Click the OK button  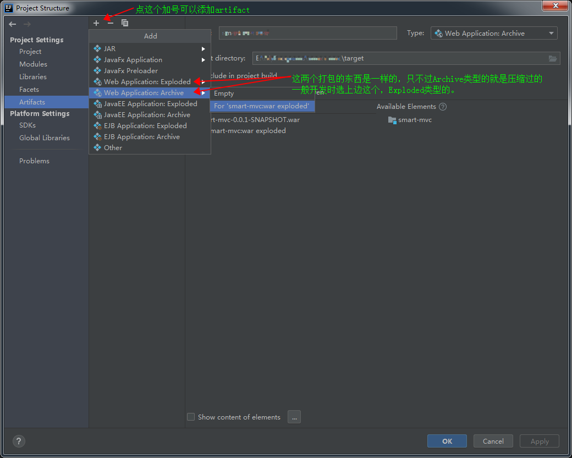tap(447, 441)
